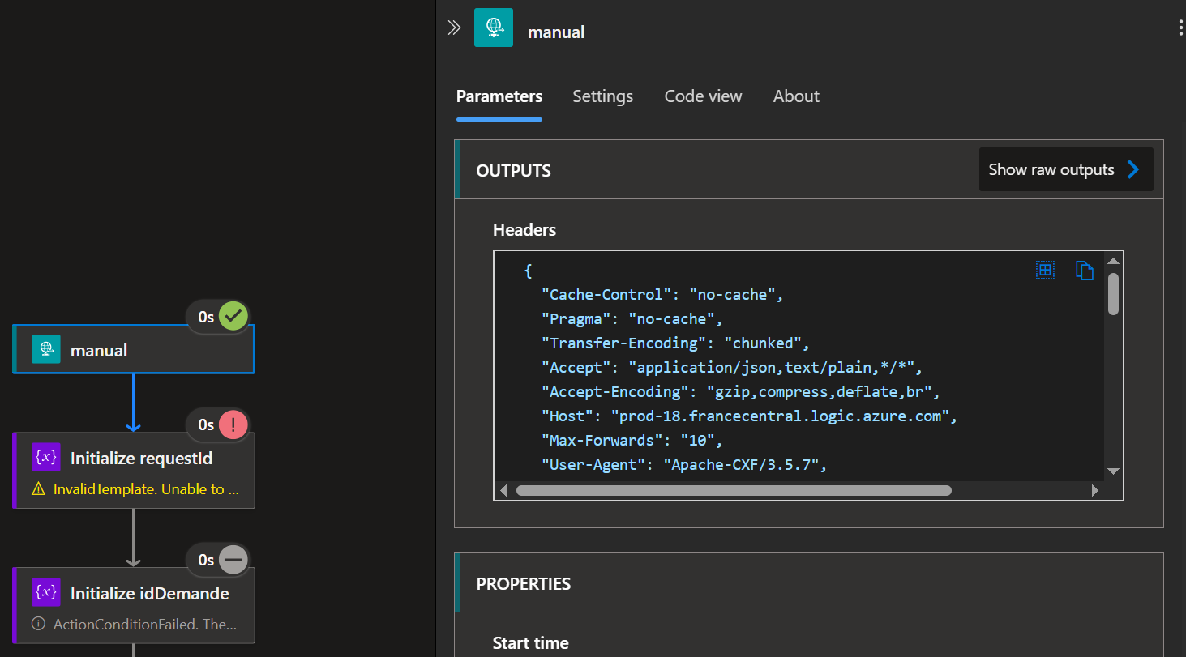Click the info icon next to ActionConditionFailed

tap(38, 625)
